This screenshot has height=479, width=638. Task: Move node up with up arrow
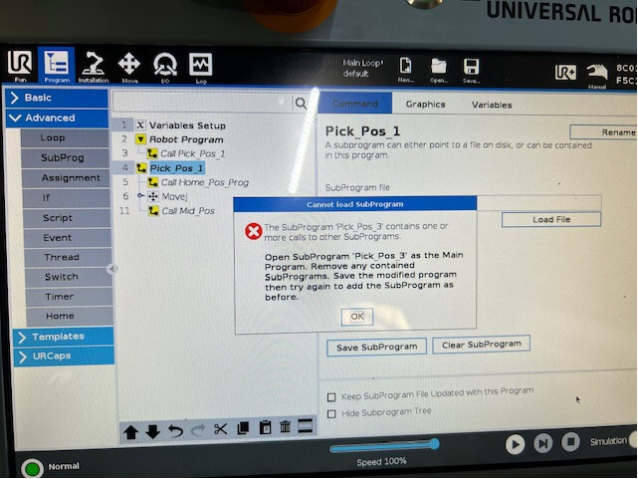(x=131, y=432)
